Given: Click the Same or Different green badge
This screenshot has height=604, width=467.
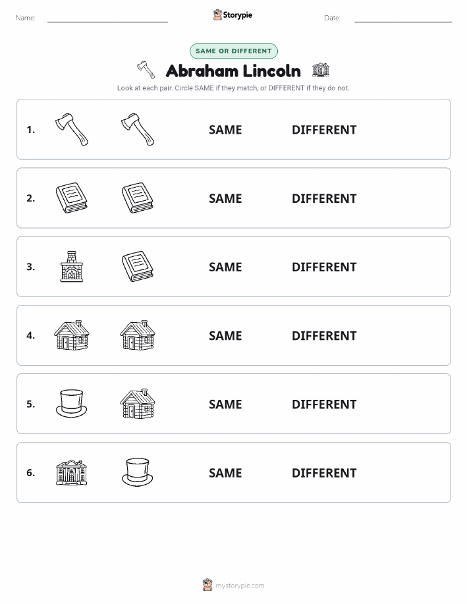Looking at the screenshot, I should tap(233, 51).
